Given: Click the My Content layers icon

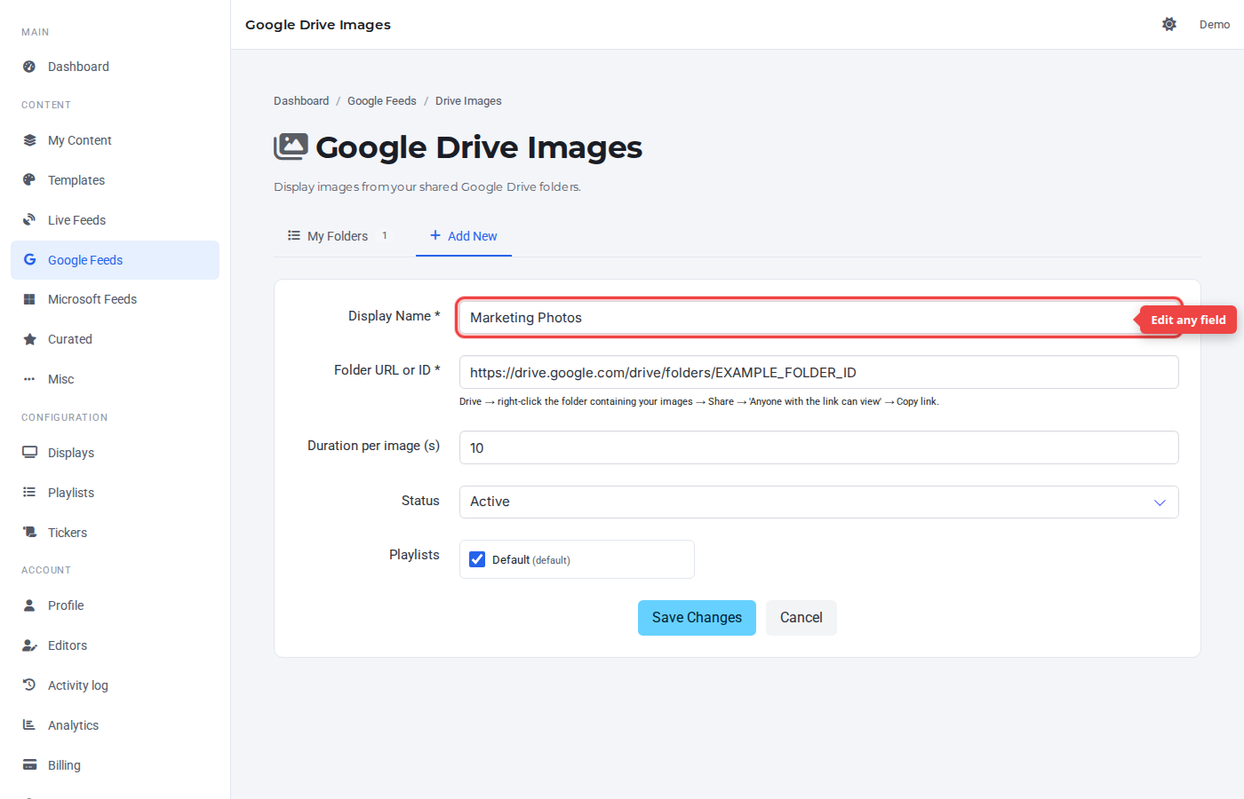Looking at the screenshot, I should point(29,140).
